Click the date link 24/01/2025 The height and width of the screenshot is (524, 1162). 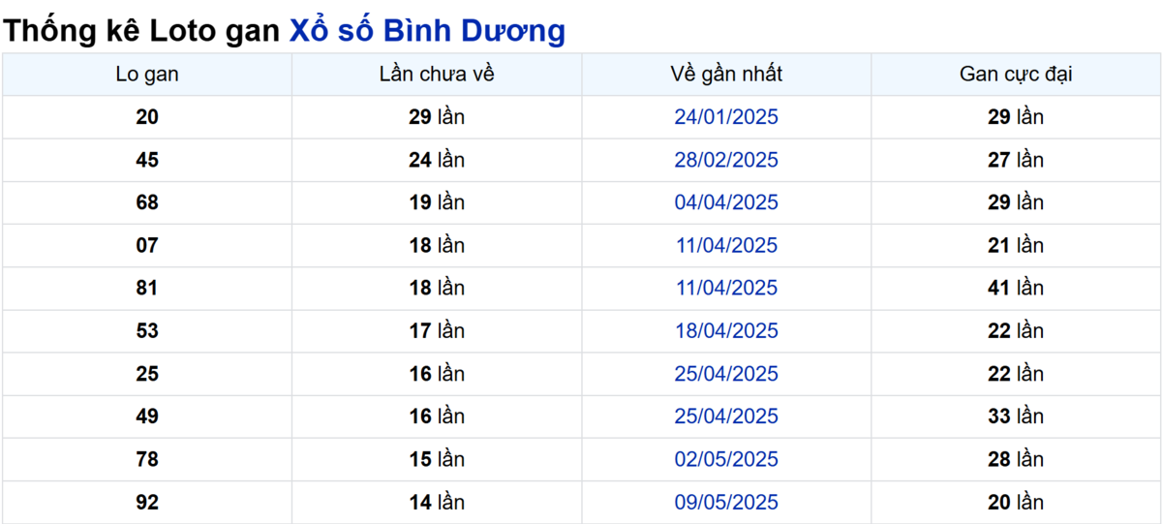point(726,117)
